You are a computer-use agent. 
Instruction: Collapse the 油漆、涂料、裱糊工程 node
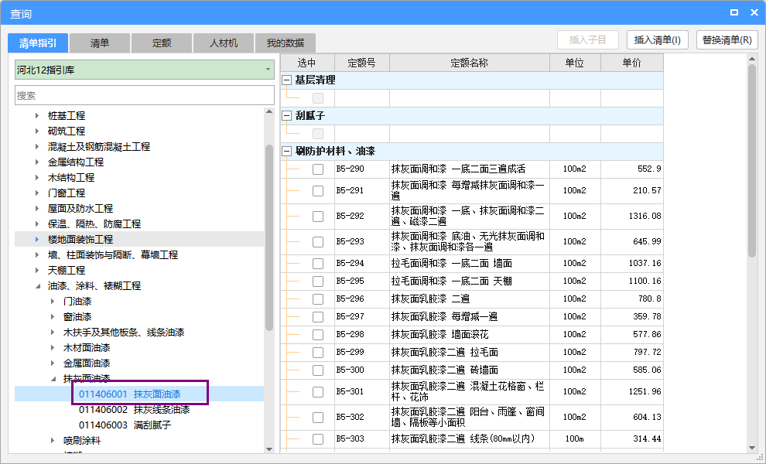pyautogui.click(x=38, y=286)
